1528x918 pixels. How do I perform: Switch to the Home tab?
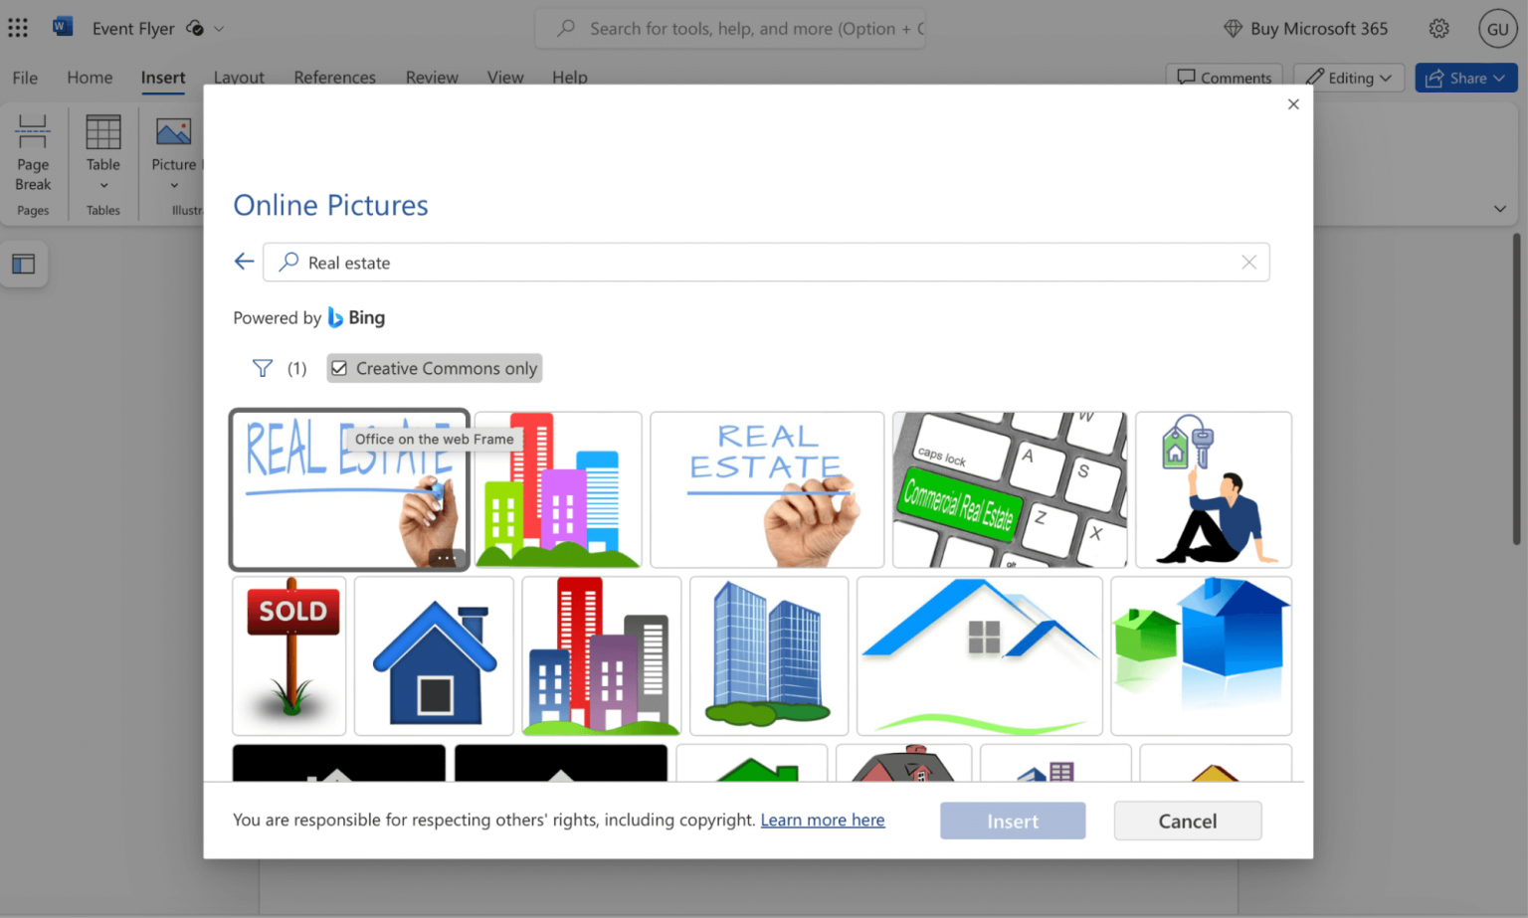point(90,78)
